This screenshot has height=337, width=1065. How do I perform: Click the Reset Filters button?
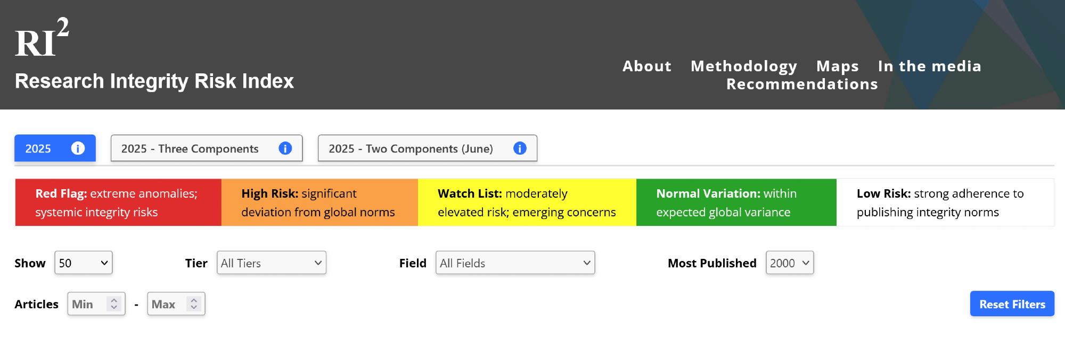(1012, 304)
